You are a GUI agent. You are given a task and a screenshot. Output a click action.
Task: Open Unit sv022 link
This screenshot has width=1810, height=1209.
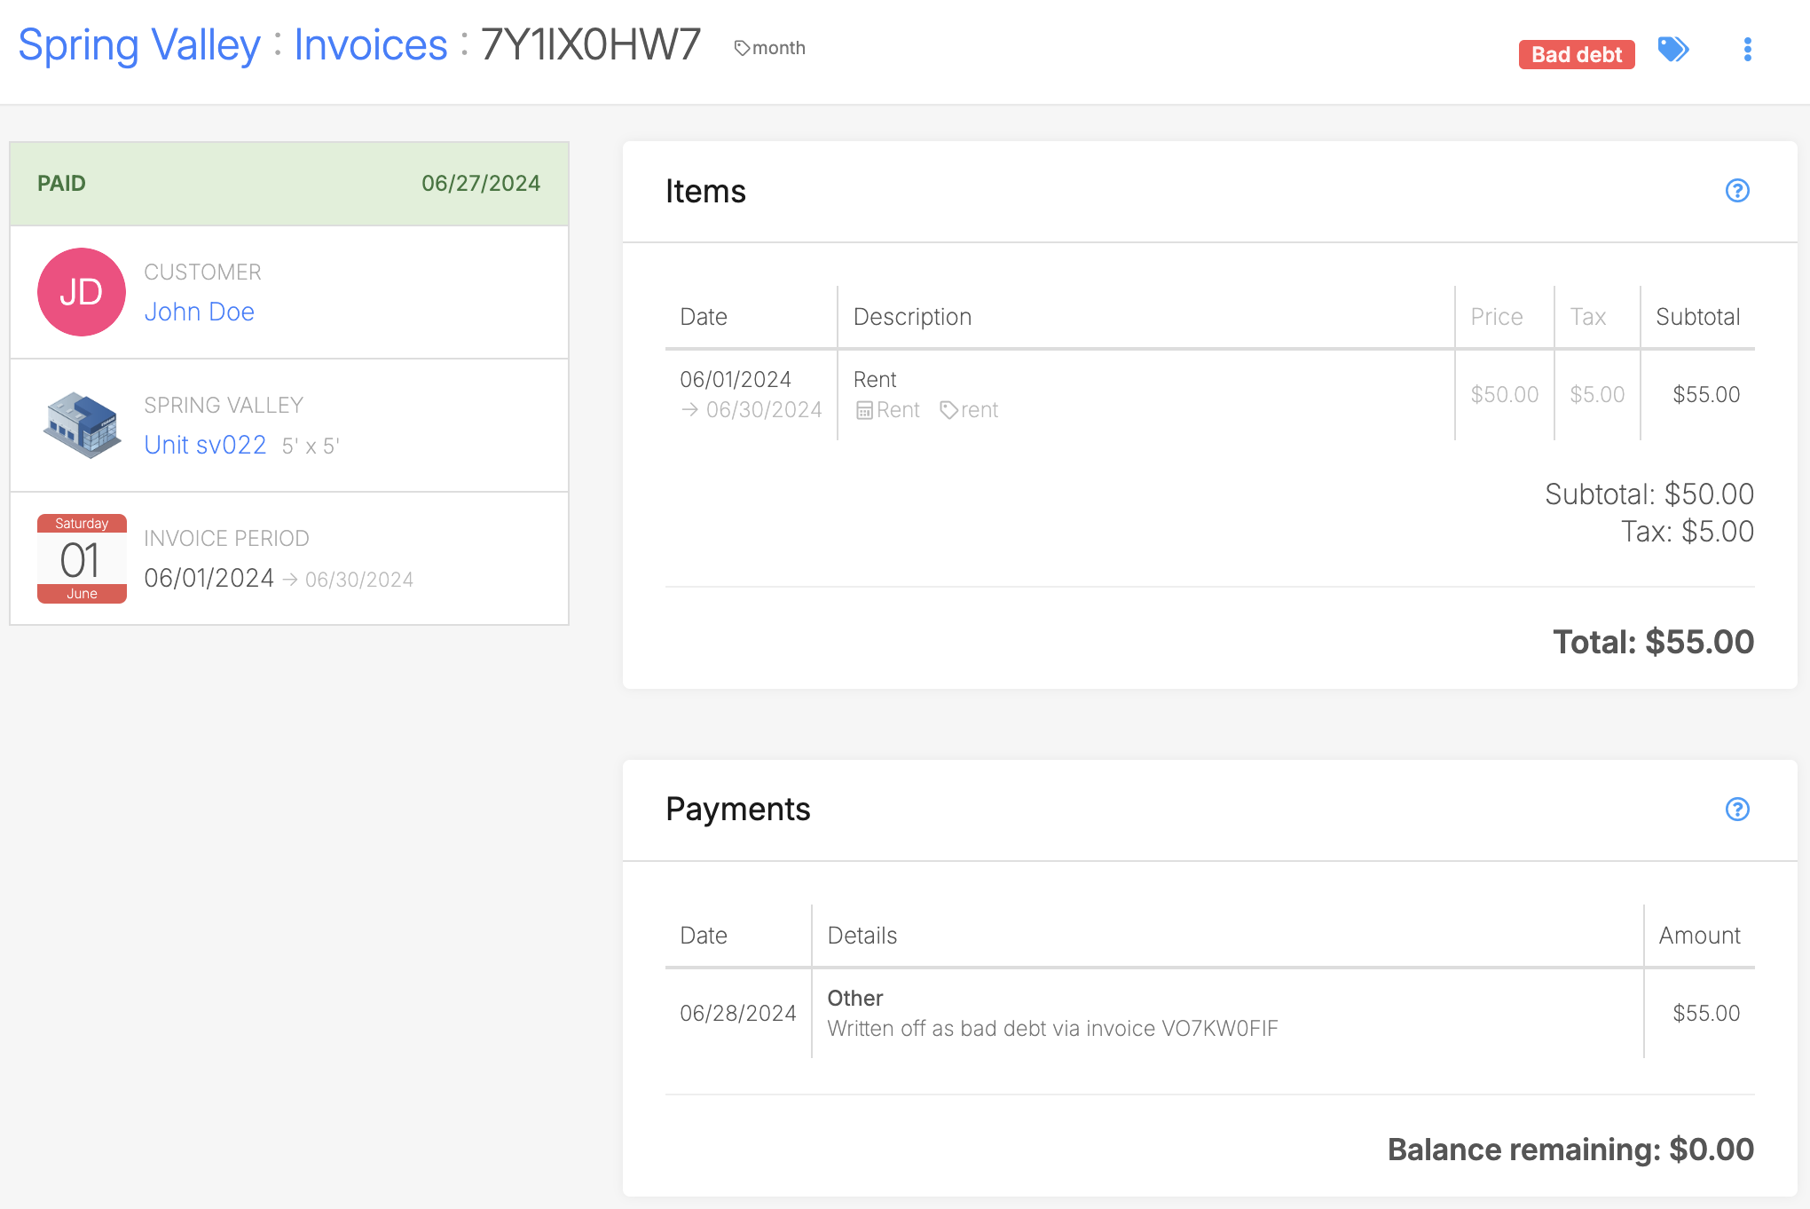coord(206,445)
